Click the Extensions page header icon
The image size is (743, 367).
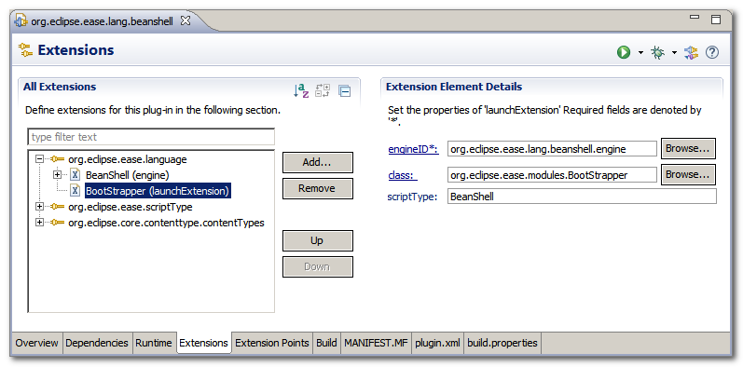pyautogui.click(x=25, y=49)
